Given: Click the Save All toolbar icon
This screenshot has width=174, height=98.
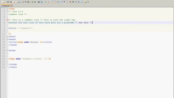Looking at the screenshot, I should [11, 2].
